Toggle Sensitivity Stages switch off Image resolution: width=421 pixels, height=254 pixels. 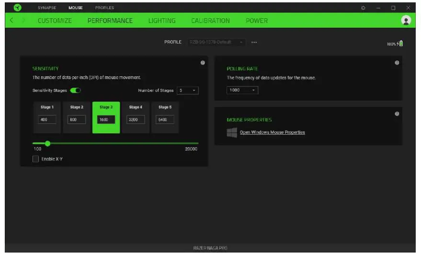tap(75, 90)
